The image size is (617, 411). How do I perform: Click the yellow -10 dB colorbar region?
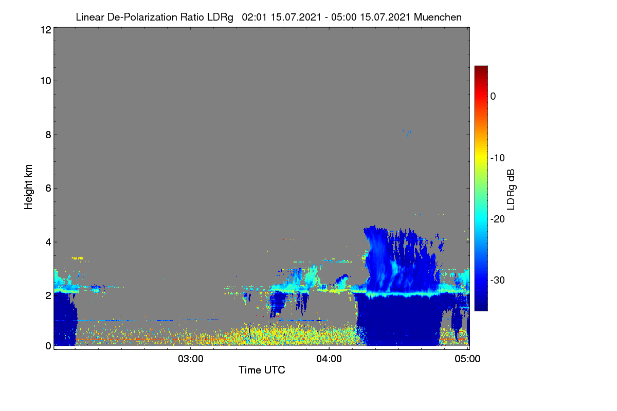coord(481,158)
